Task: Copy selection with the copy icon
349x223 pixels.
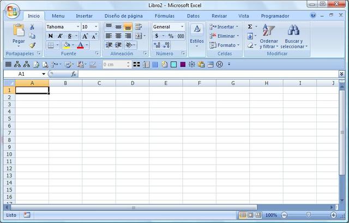Action: click(x=32, y=36)
